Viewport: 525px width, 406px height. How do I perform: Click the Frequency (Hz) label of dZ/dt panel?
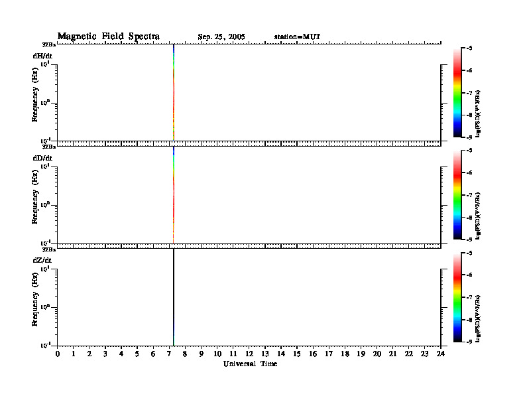[35, 299]
